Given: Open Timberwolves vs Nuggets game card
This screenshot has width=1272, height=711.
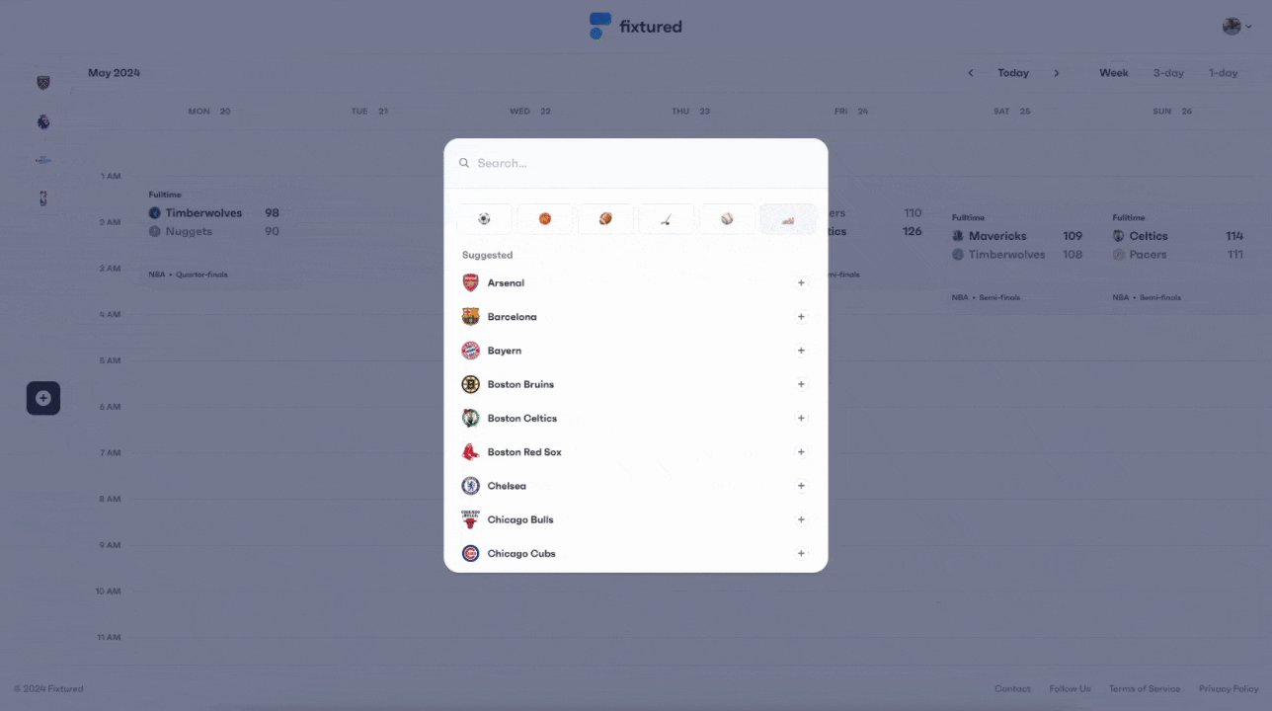Looking at the screenshot, I should [214, 235].
